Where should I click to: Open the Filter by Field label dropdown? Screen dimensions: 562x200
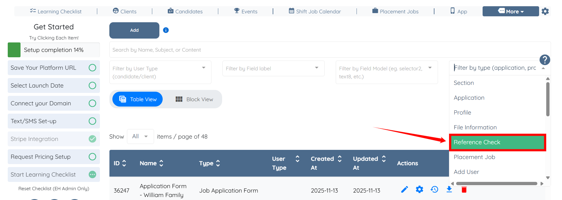click(x=273, y=69)
